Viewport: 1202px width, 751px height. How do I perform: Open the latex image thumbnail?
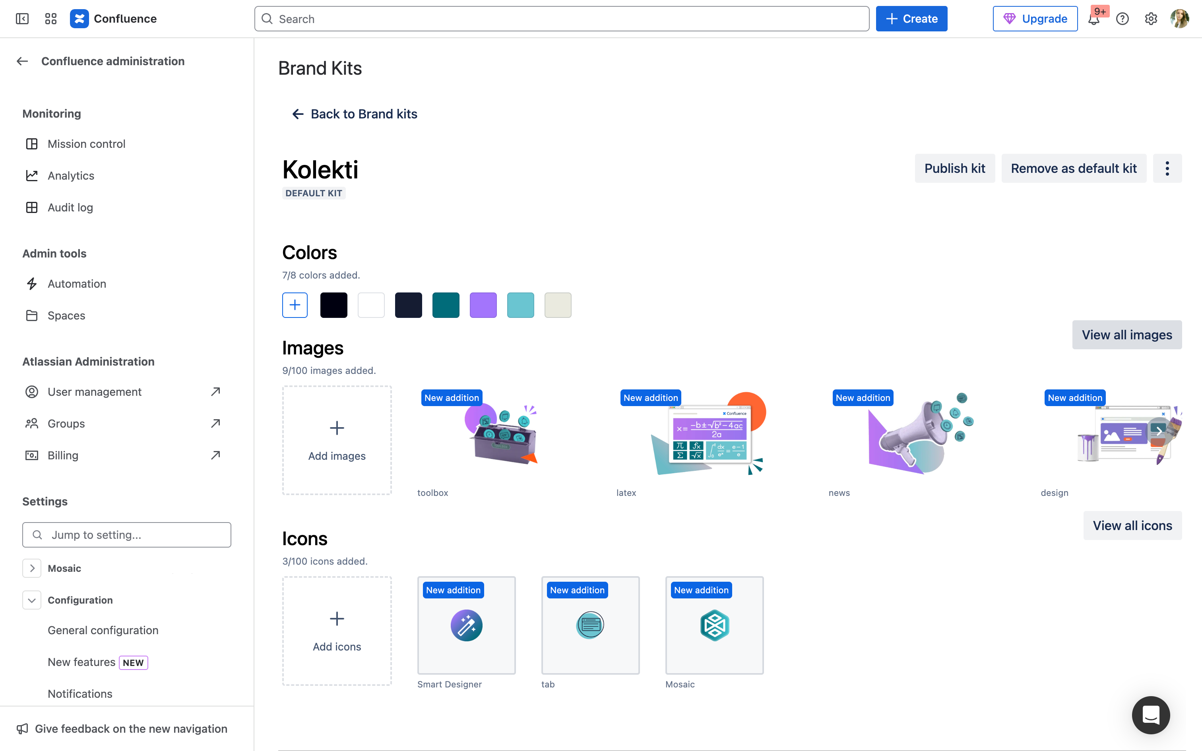point(708,434)
